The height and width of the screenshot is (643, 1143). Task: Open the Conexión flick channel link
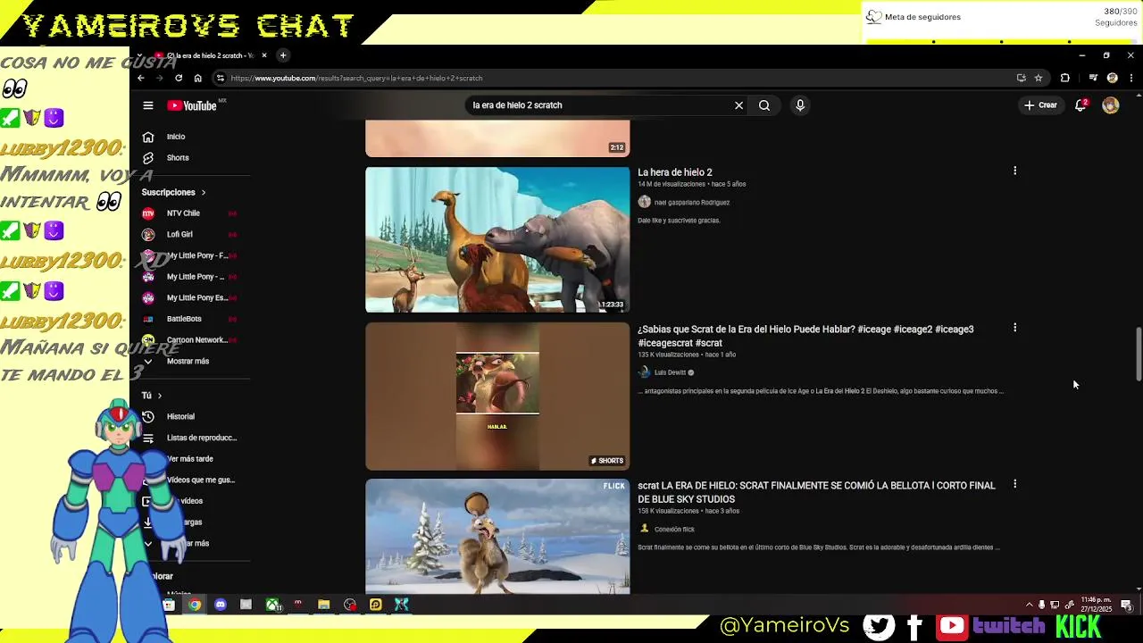[674, 530]
